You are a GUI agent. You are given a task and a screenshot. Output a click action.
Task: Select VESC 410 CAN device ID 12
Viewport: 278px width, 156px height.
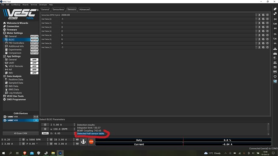(x=21, y=120)
